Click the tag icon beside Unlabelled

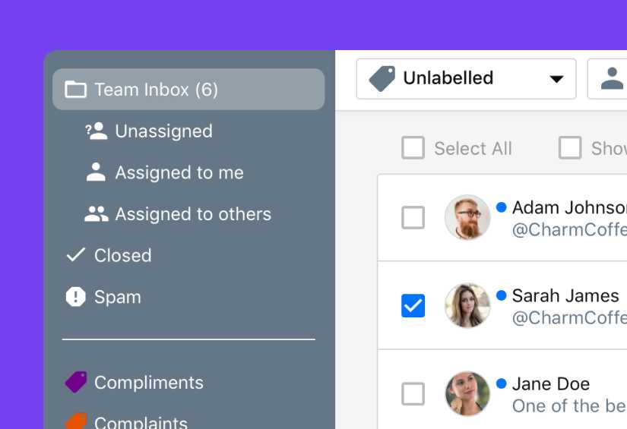pyautogui.click(x=382, y=78)
